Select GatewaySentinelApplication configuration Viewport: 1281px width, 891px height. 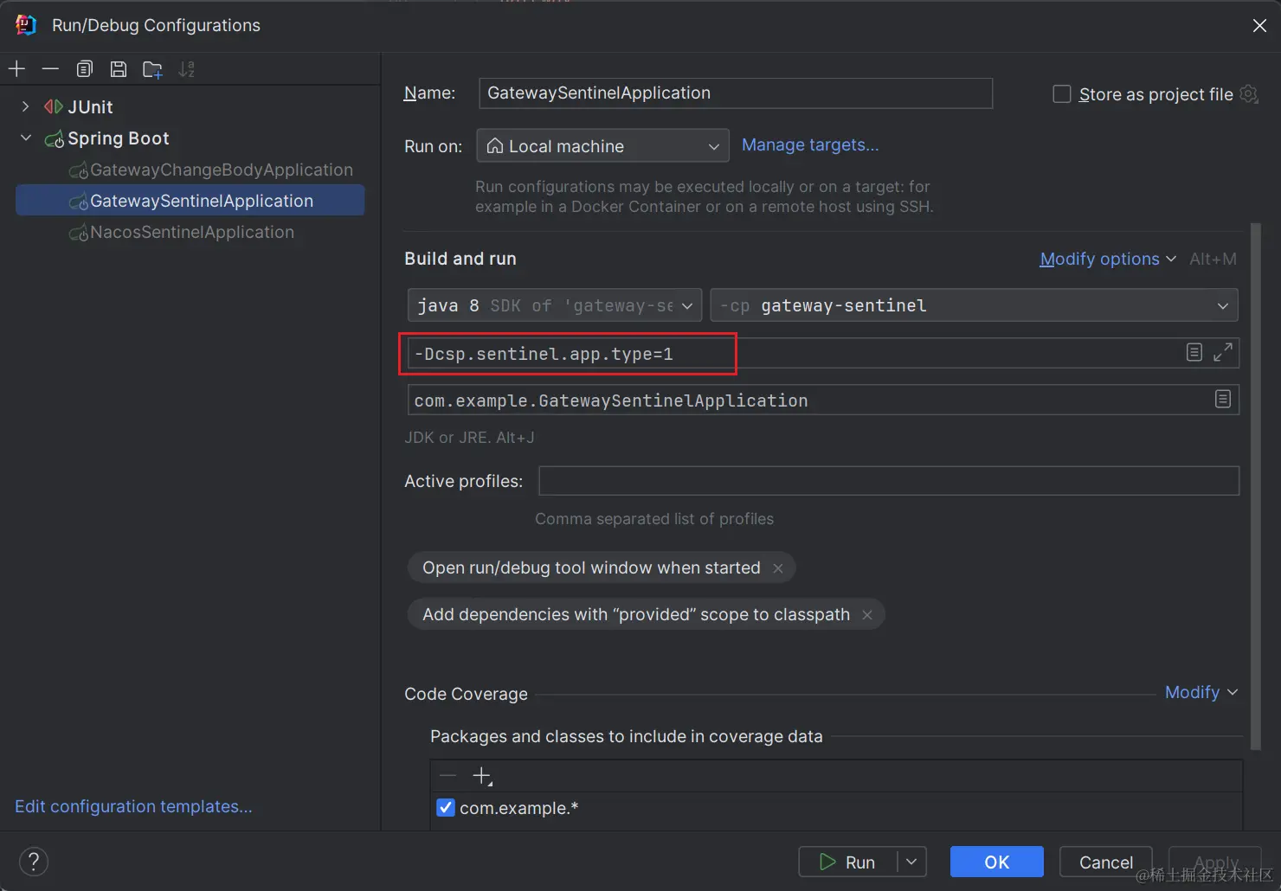(x=190, y=201)
